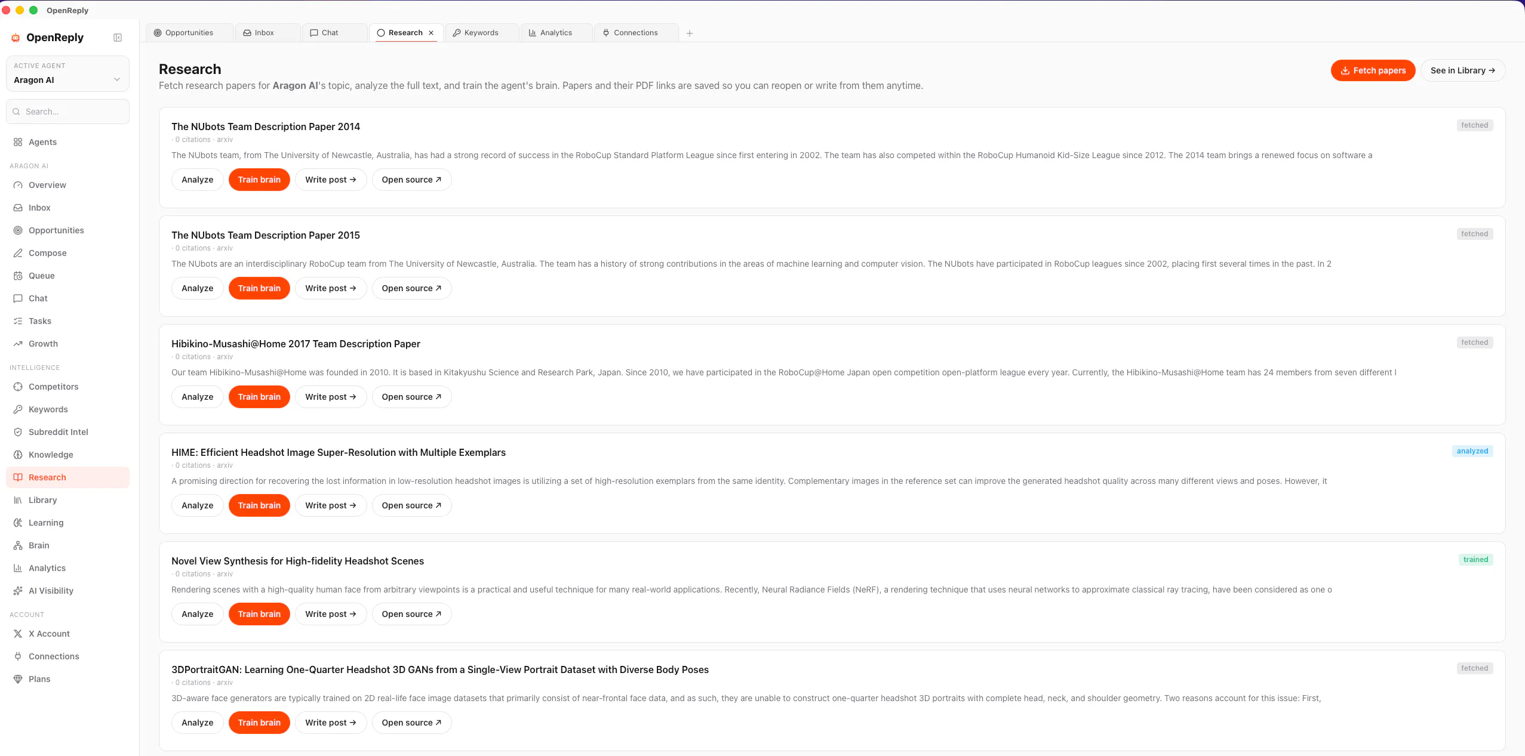1525x756 pixels.
Task: Open the Tasks checklist icon
Action: tap(18, 321)
